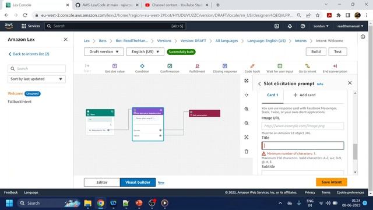Viewport: 373px width, 210px height.
Task: Go back from Slot elicitation prompt
Action: pos(259,84)
